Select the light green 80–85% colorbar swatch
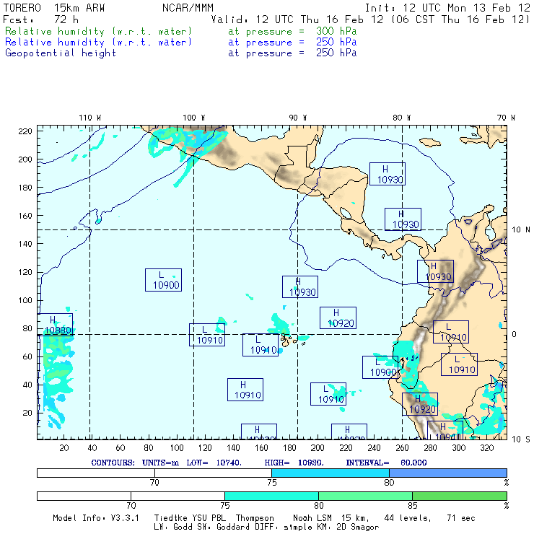Screen dimensions: 534x534 365,496
